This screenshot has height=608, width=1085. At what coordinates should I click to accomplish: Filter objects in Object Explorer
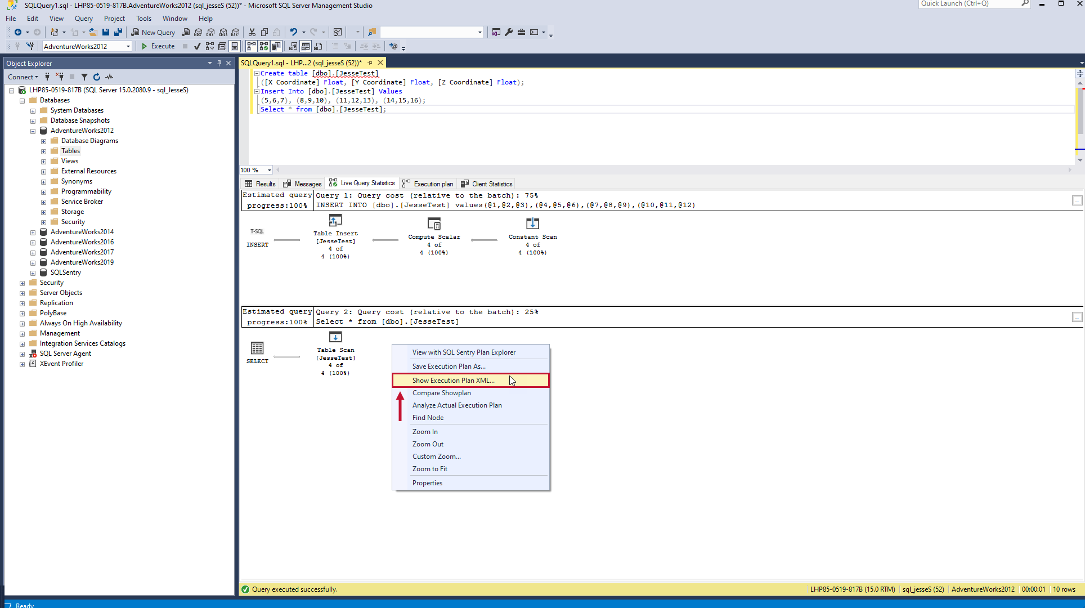(84, 77)
